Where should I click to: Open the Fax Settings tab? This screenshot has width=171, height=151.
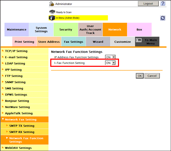(x=74, y=42)
